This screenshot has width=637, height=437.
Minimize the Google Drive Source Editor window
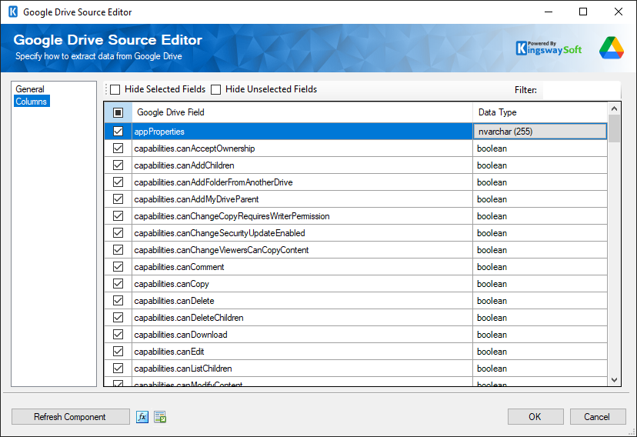tap(549, 12)
